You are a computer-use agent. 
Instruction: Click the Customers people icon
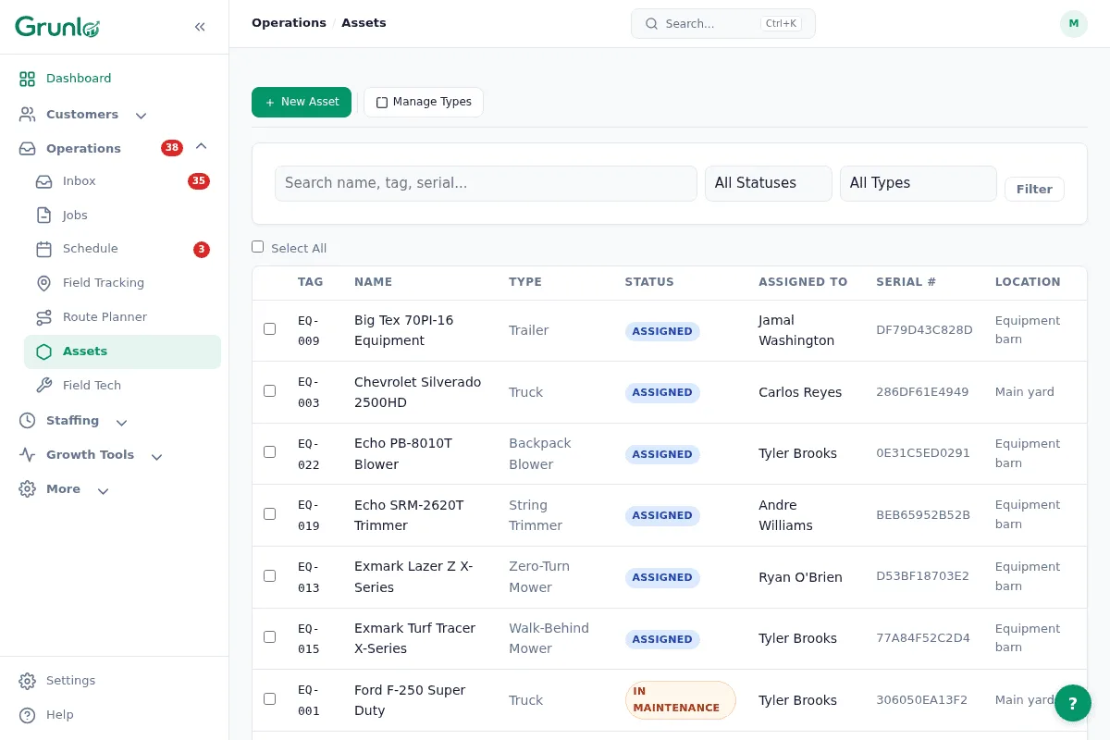point(28,115)
